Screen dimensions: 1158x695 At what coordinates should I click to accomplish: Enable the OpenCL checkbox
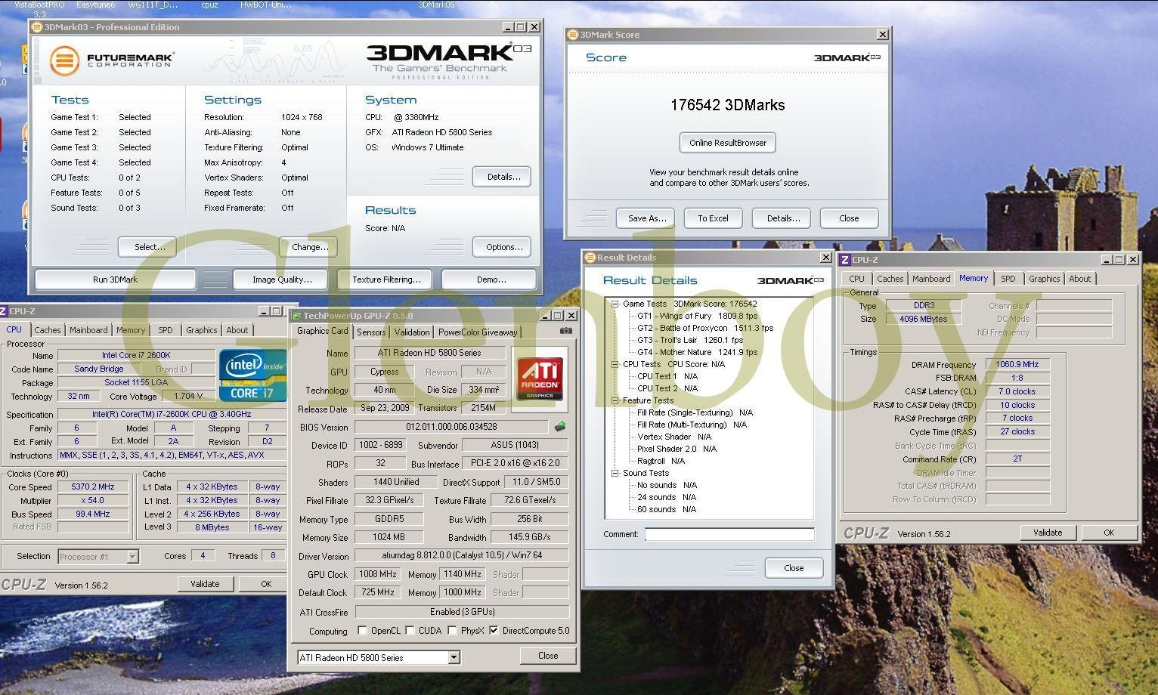(x=363, y=631)
